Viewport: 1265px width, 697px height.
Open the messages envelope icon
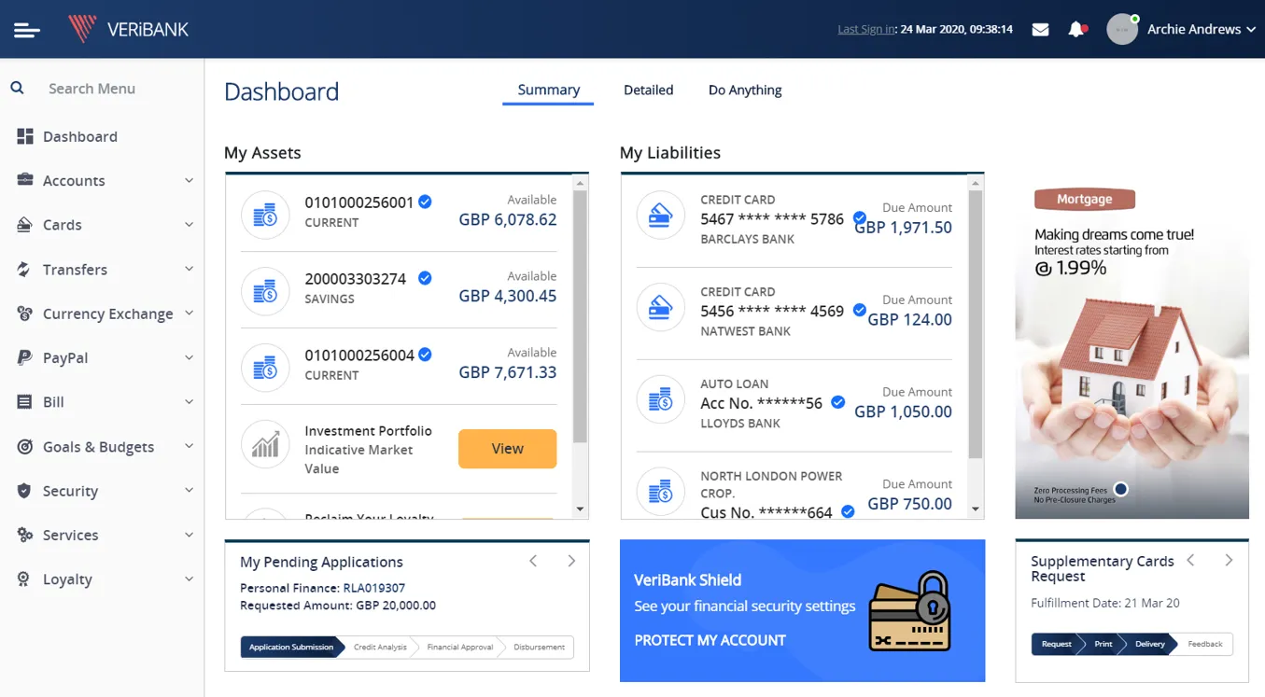pyautogui.click(x=1040, y=30)
